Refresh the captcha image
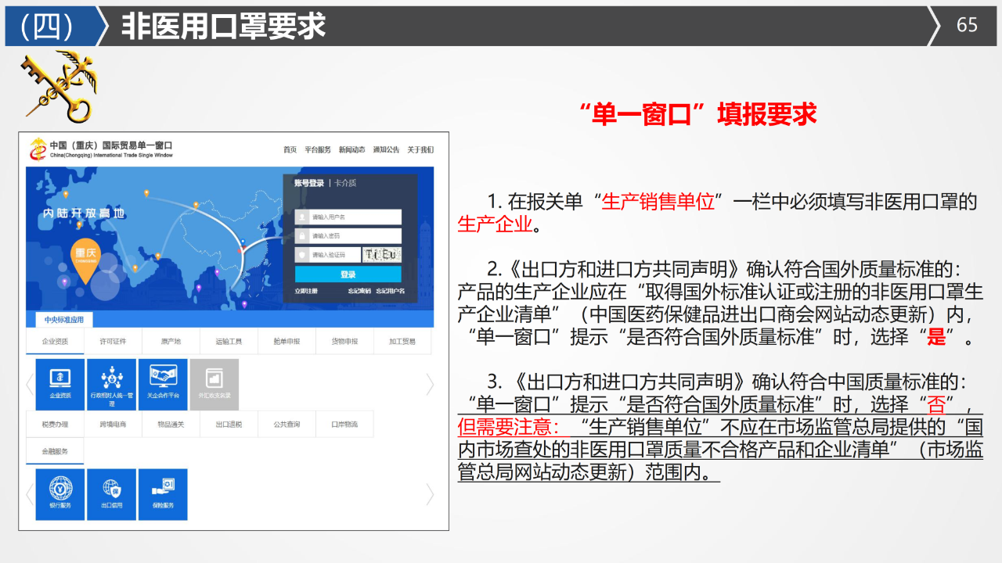Screen dimensions: 1002x563 pos(383,254)
